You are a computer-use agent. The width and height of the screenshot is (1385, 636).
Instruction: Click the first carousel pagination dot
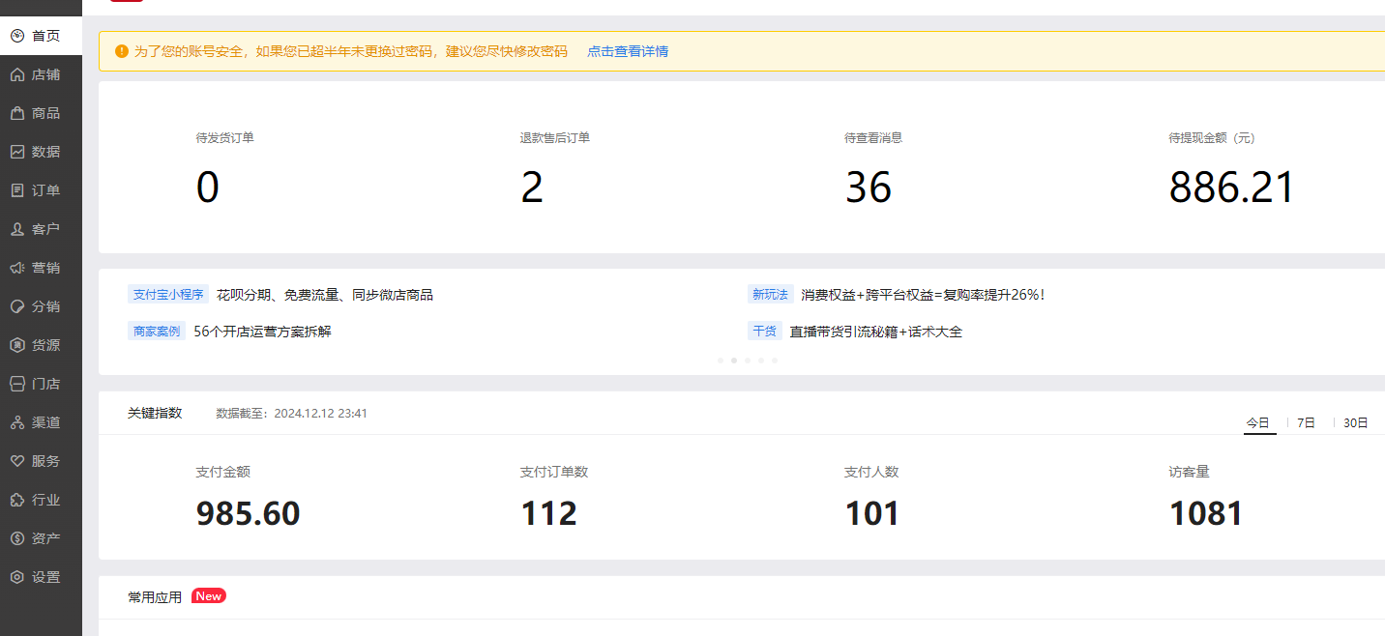[x=721, y=360]
